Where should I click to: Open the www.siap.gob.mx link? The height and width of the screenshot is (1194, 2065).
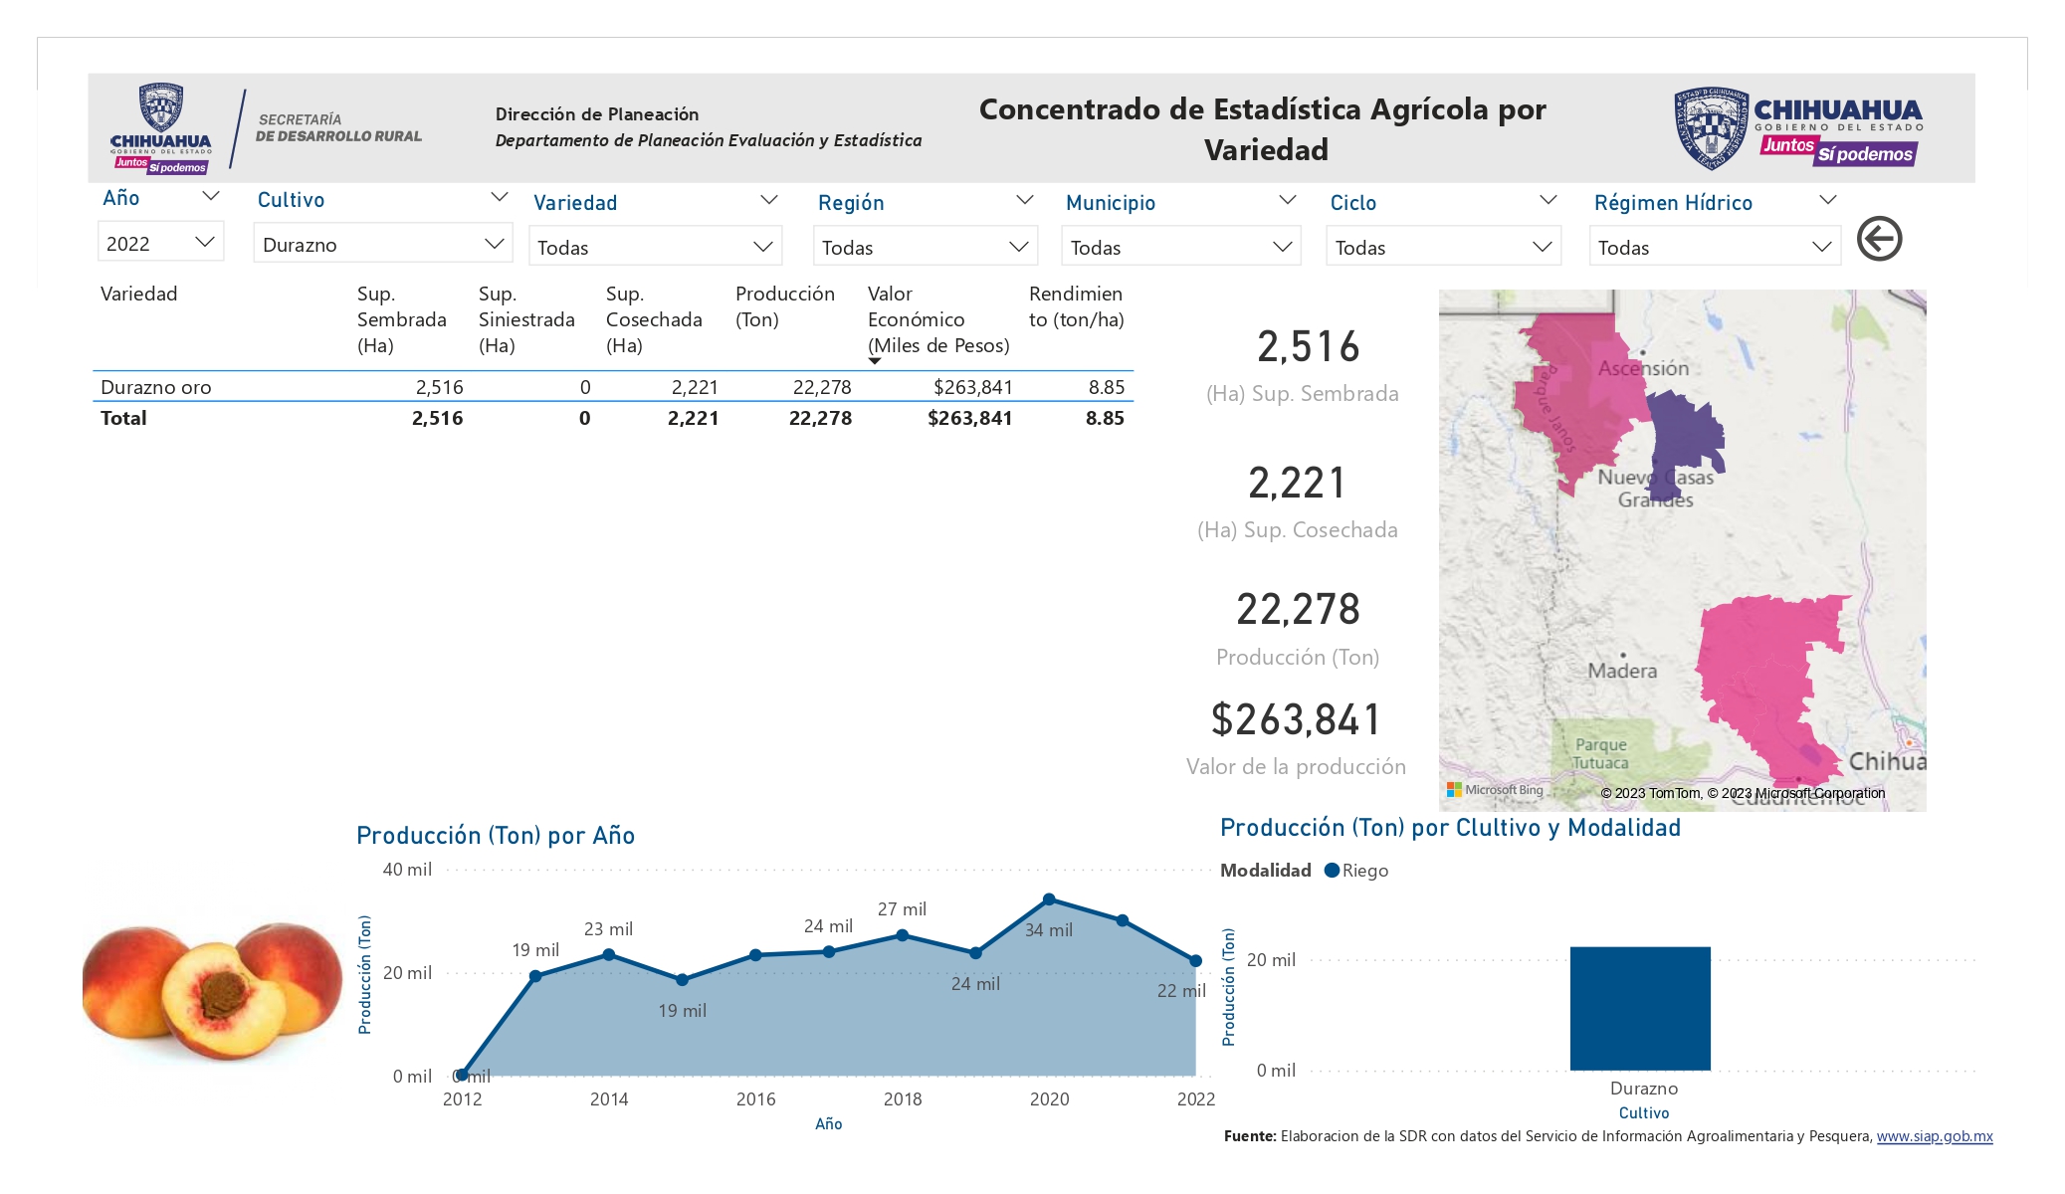[x=1935, y=1136]
